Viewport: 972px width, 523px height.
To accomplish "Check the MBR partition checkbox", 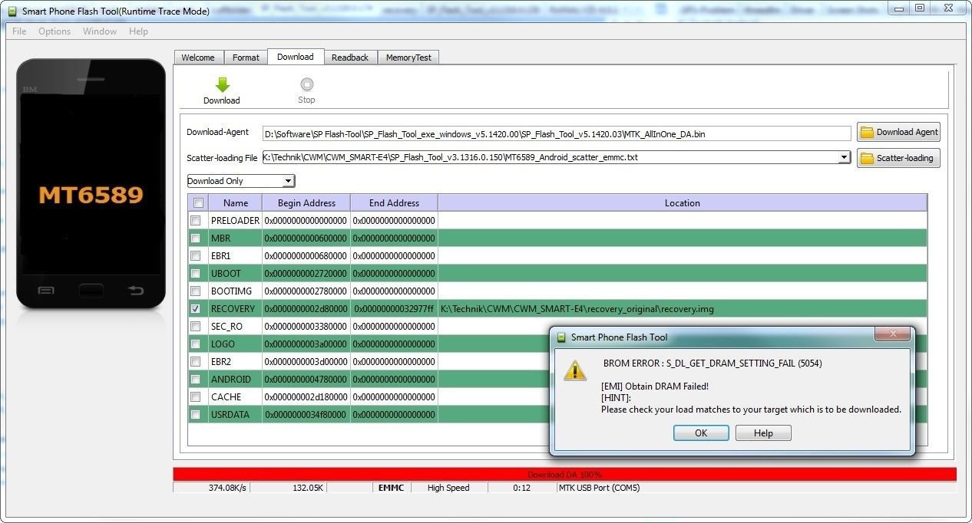I will point(196,238).
